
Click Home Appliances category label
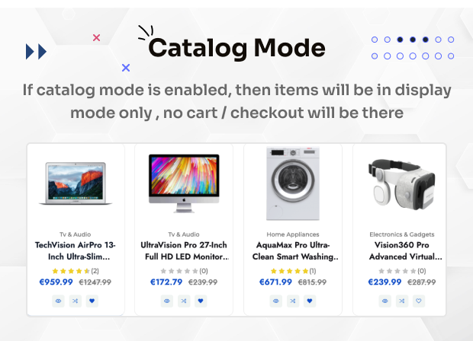(293, 234)
